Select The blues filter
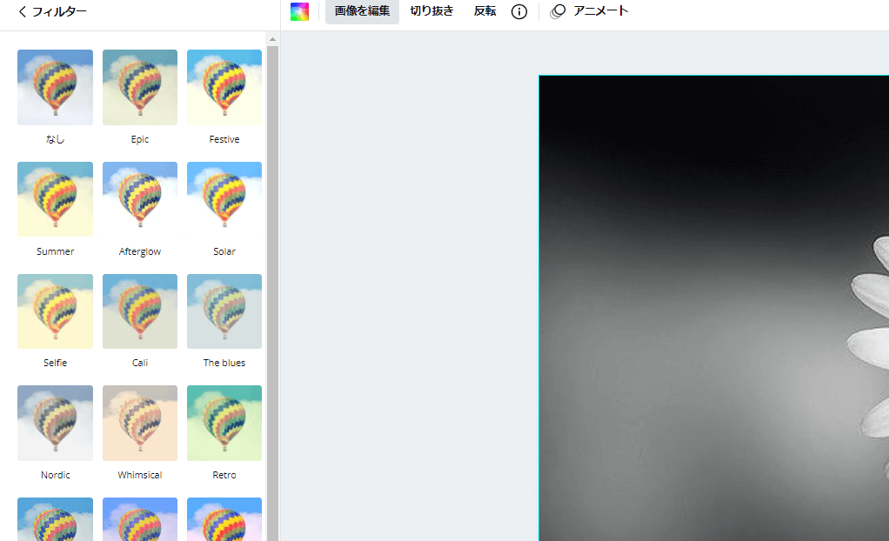The image size is (889, 541). pos(224,311)
